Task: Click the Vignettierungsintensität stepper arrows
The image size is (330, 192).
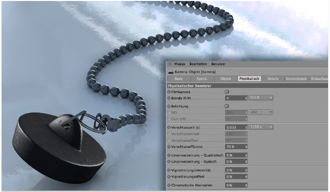Action: coord(246,170)
